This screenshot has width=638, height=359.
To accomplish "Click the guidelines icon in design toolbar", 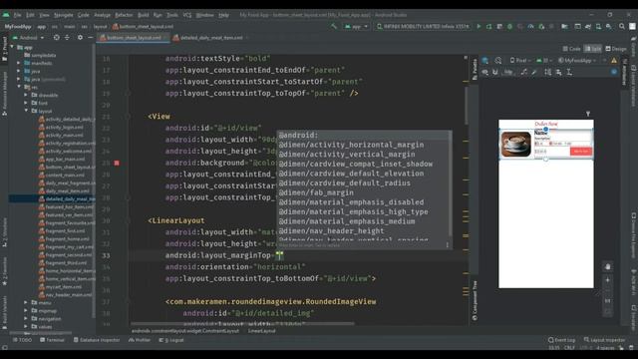I will tap(569, 72).
